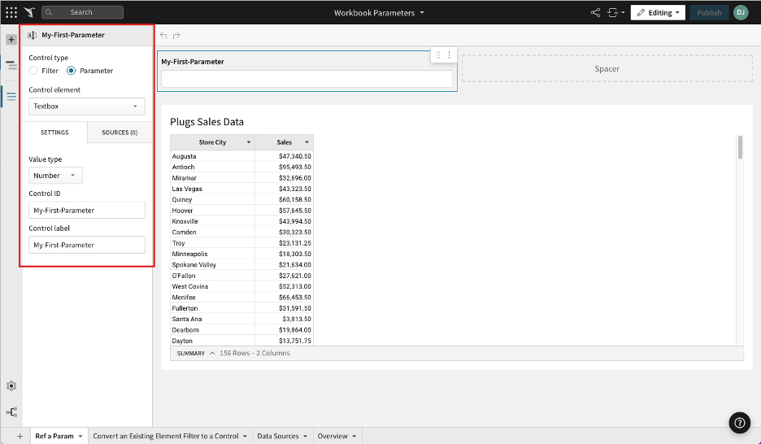Open the workbook settings gear icon
The image size is (761, 444).
click(11, 385)
